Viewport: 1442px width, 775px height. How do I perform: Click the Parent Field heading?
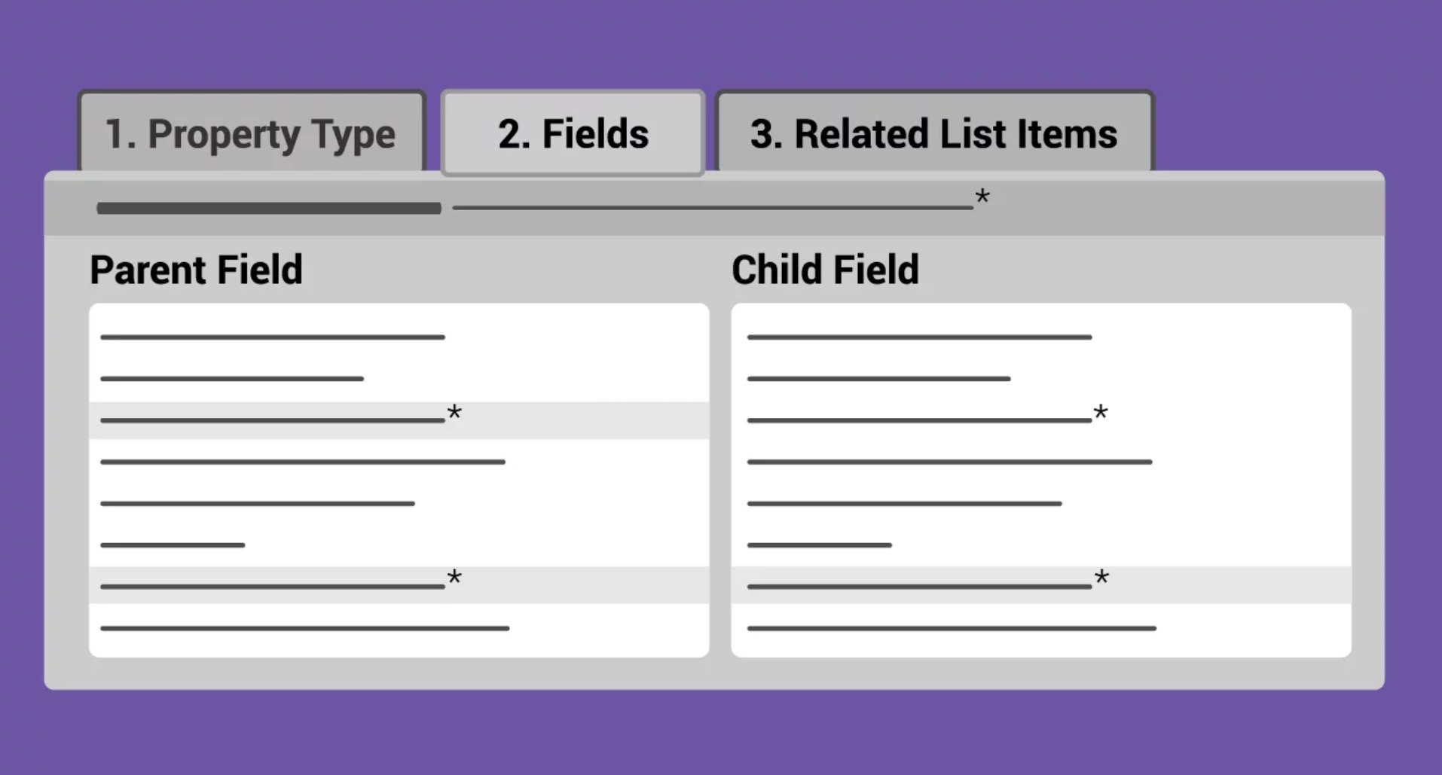(x=196, y=270)
